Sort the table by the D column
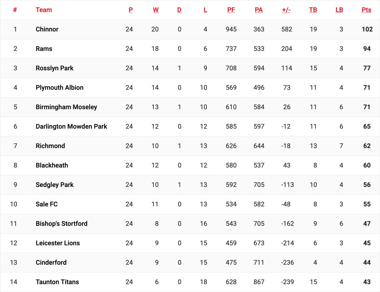Image resolution: width=380 pixels, height=292 pixels. click(x=179, y=10)
